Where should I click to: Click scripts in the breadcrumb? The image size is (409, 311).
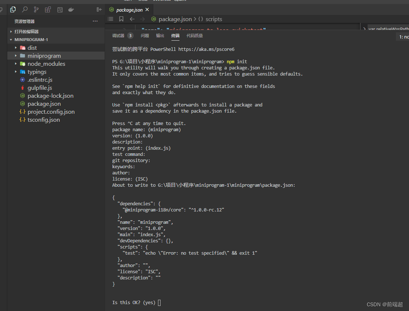(x=214, y=19)
